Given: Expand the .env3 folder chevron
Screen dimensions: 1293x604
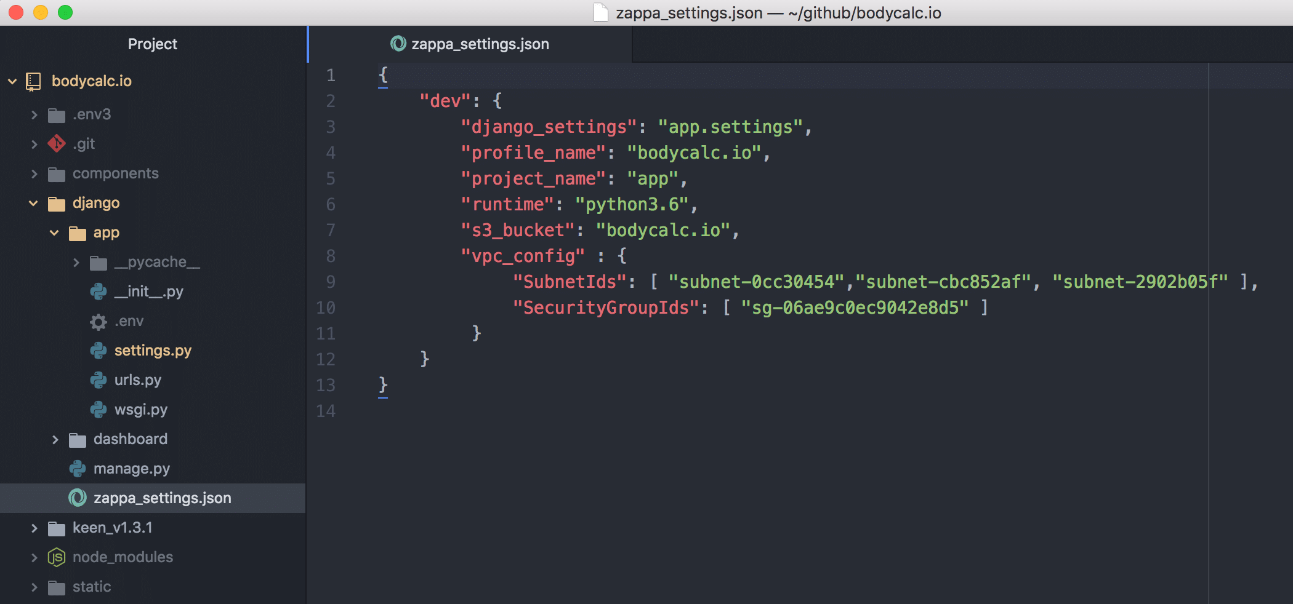Looking at the screenshot, I should [x=34, y=114].
